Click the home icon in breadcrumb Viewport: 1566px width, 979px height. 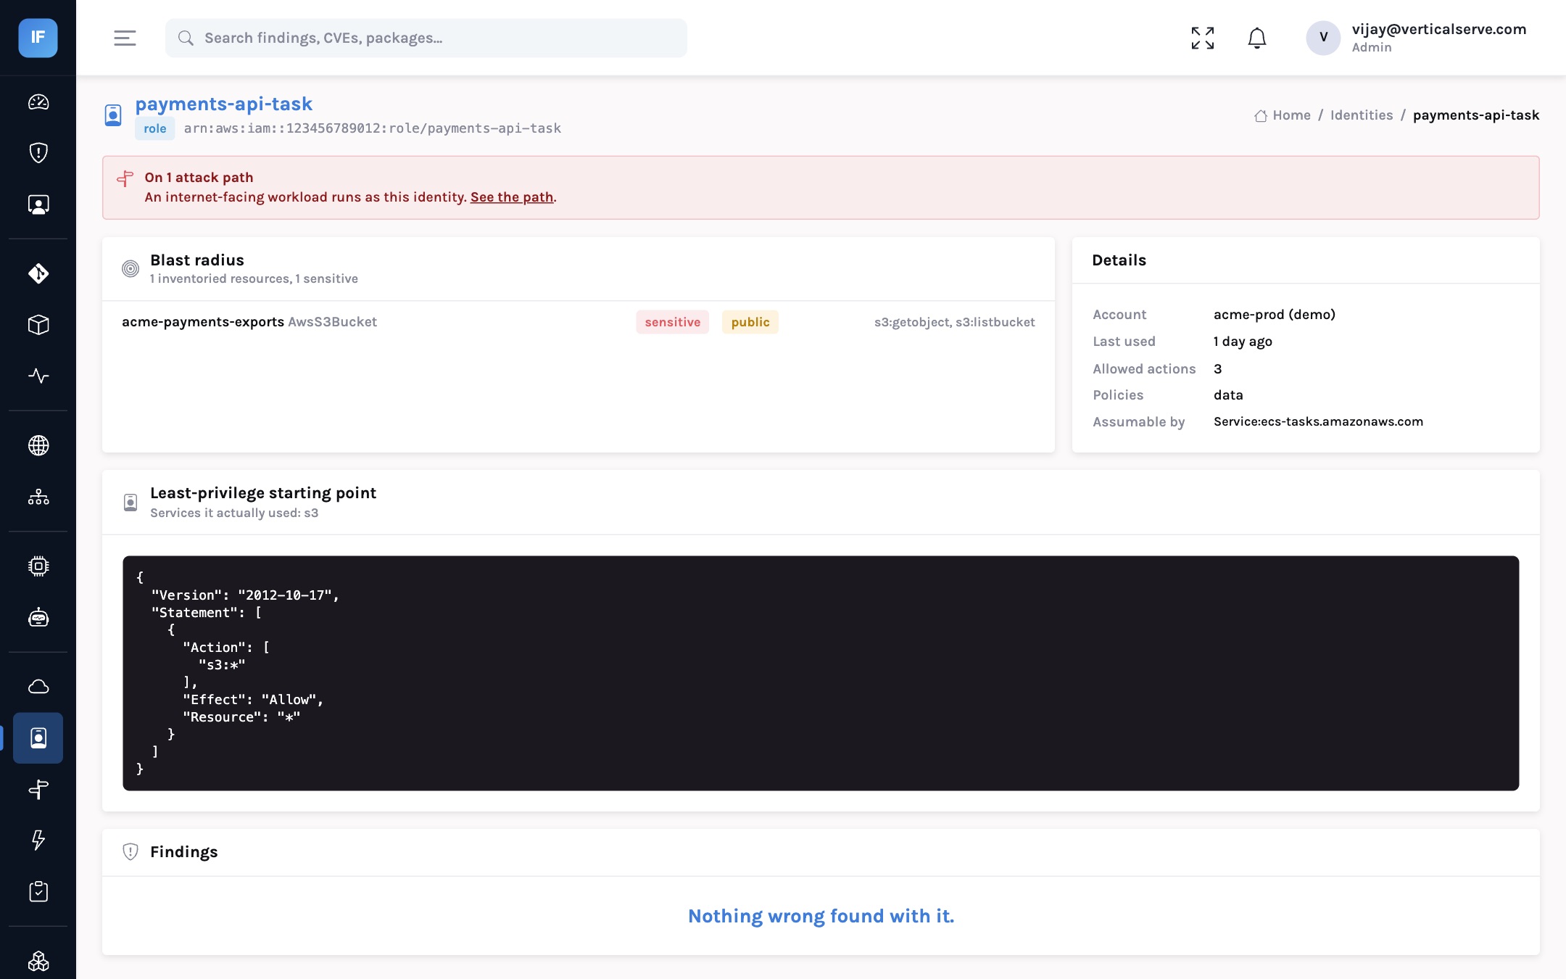pos(1261,116)
